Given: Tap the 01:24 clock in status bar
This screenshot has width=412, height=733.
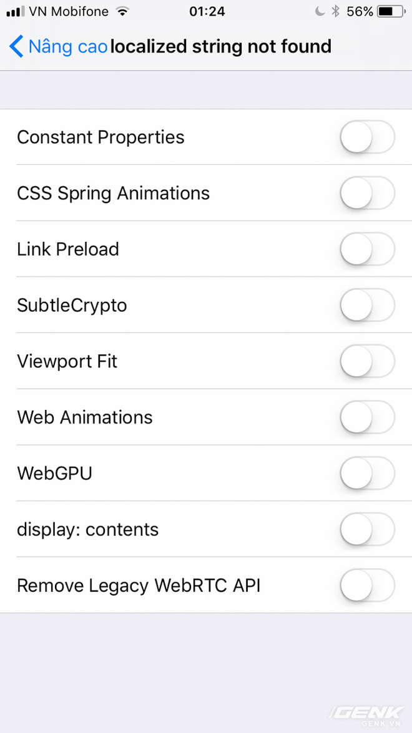Looking at the screenshot, I should point(206,11).
